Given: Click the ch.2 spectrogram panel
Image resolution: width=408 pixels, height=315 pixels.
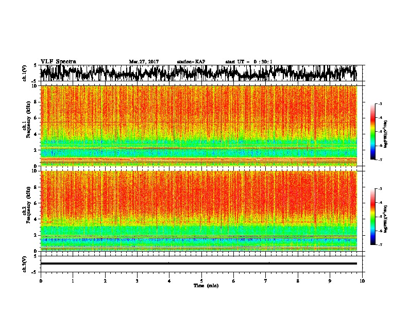Looking at the screenshot, I should click(198, 211).
